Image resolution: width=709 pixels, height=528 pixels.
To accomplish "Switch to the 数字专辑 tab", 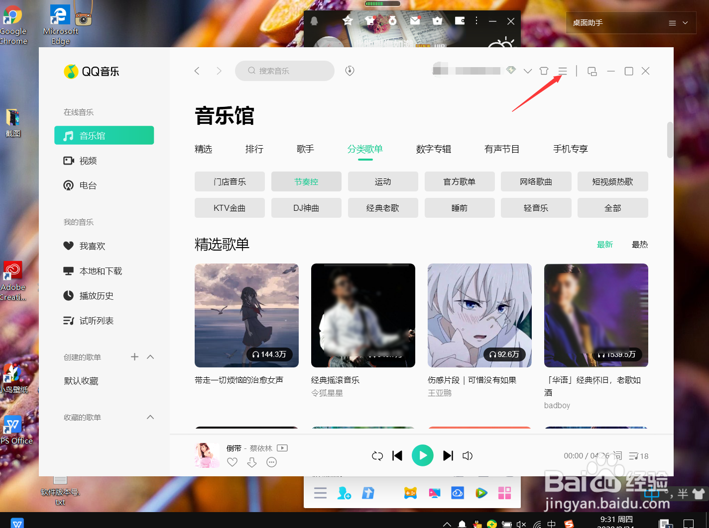I will [x=434, y=149].
